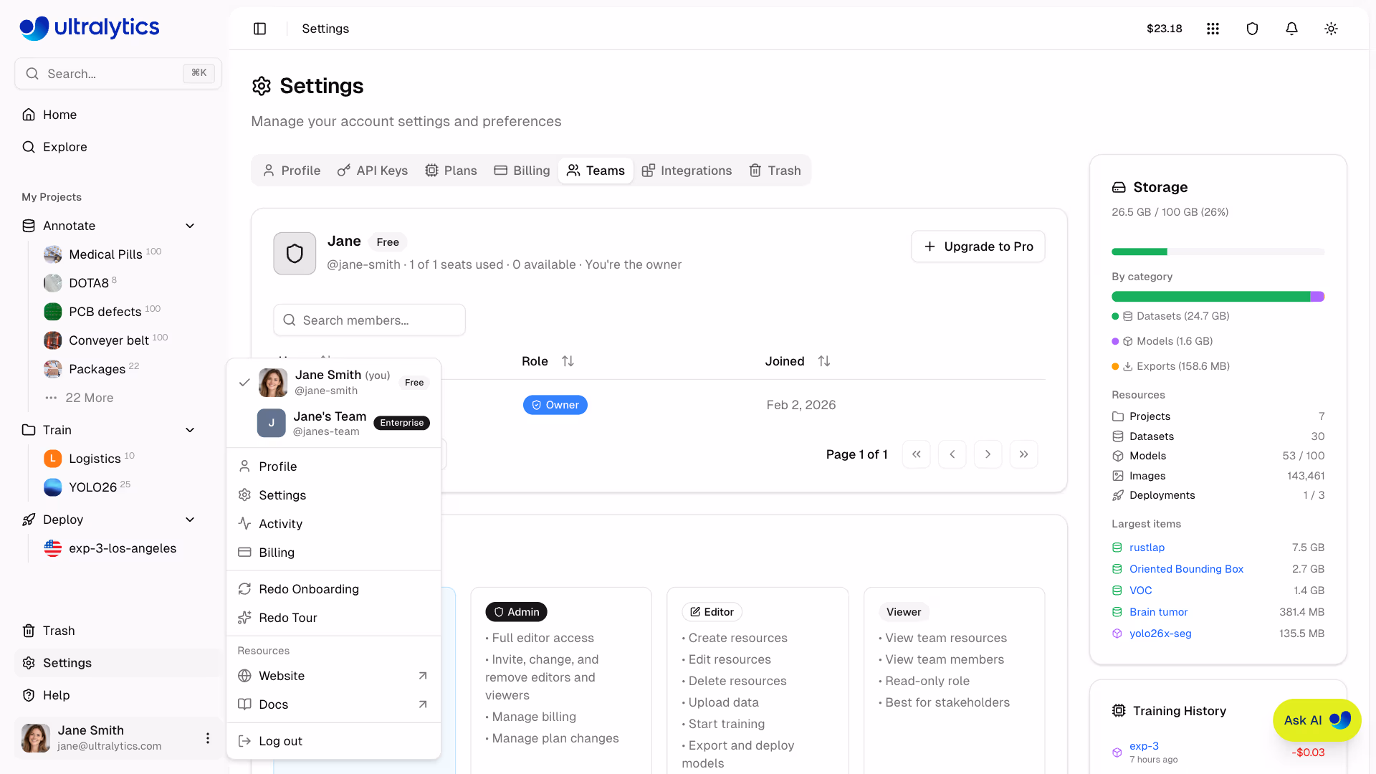This screenshot has width=1376, height=774.
Task: Select Profile in account menu
Action: click(x=334, y=467)
